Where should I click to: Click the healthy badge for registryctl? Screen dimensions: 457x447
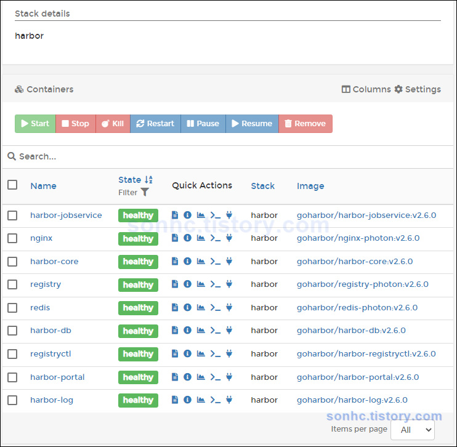138,354
